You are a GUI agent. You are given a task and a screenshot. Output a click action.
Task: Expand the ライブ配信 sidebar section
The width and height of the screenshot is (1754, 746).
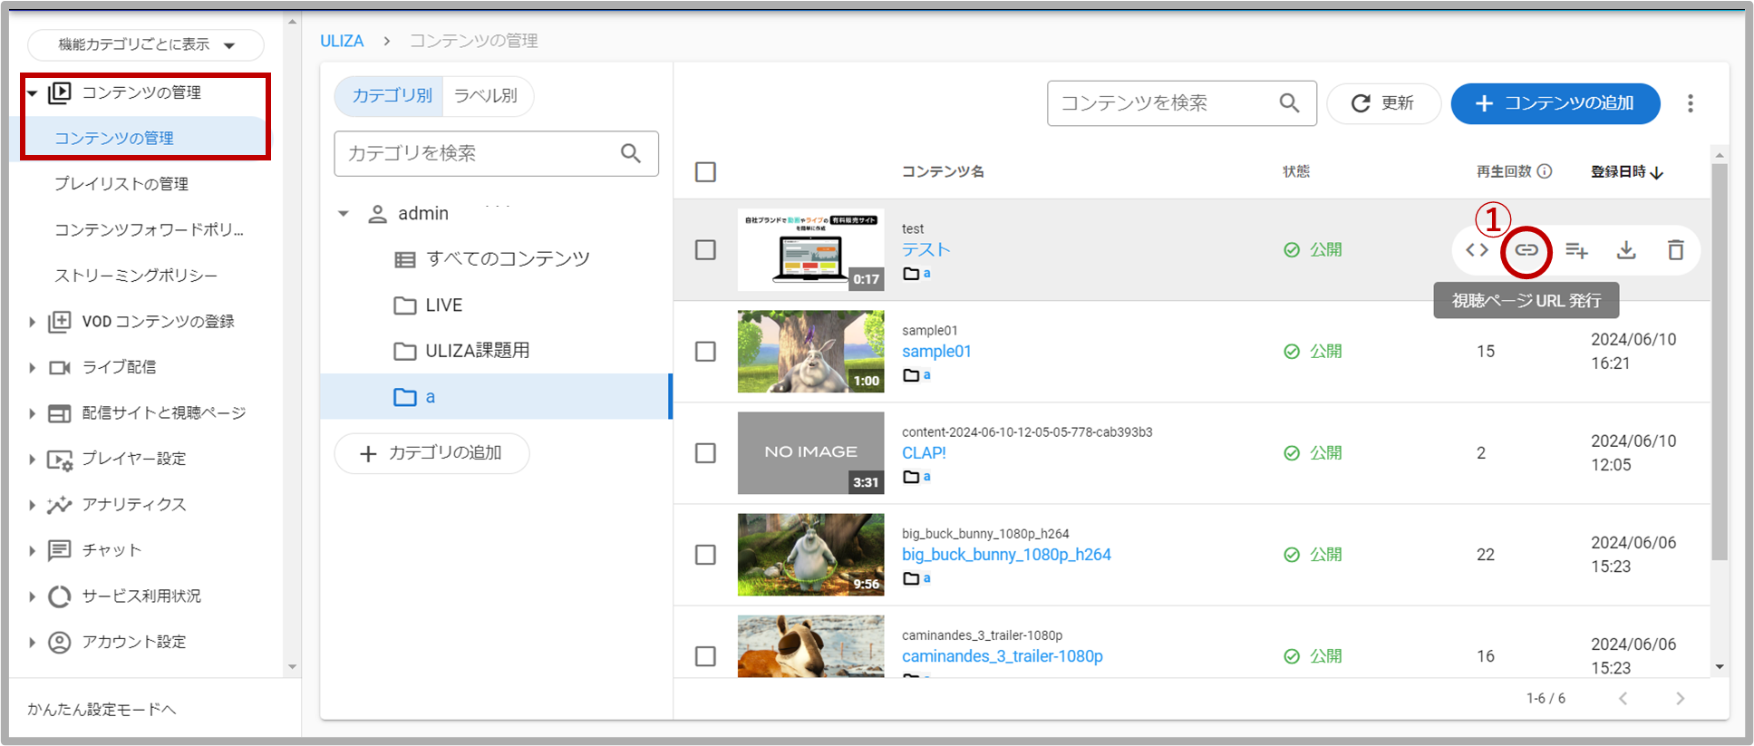32,367
